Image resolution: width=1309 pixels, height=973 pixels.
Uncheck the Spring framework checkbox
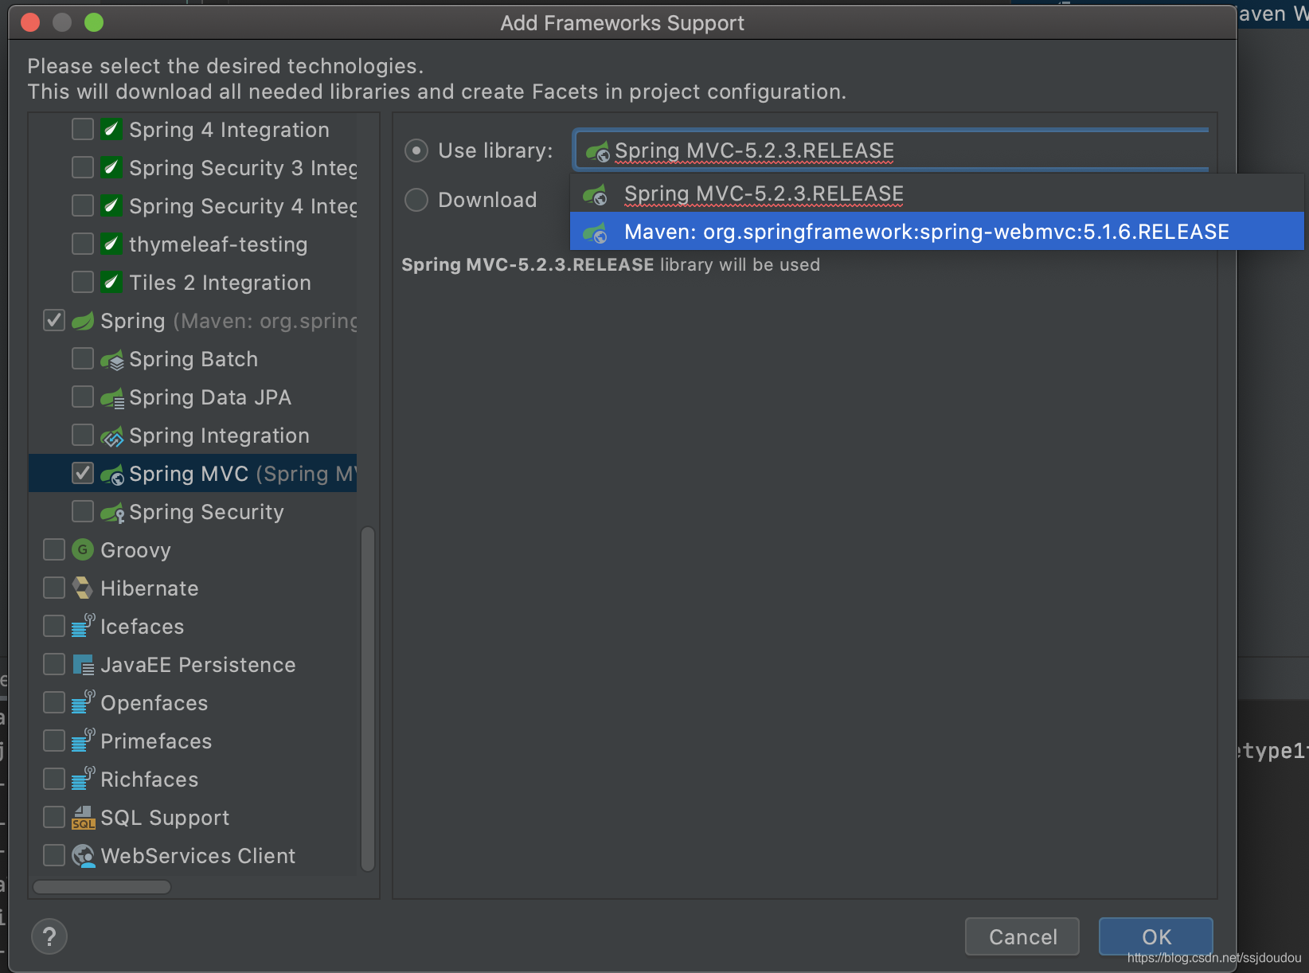point(54,320)
